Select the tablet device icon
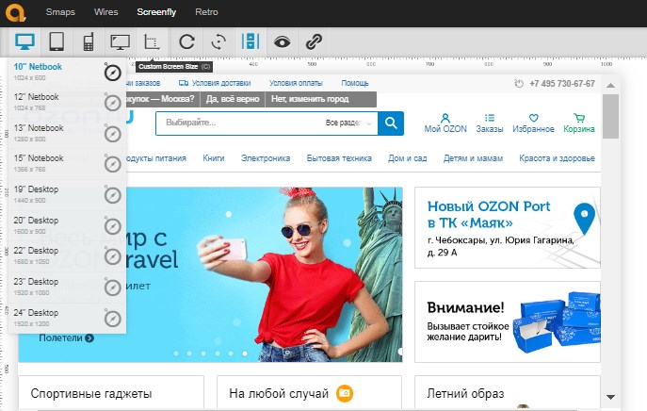This screenshot has height=411, width=647. [57, 41]
